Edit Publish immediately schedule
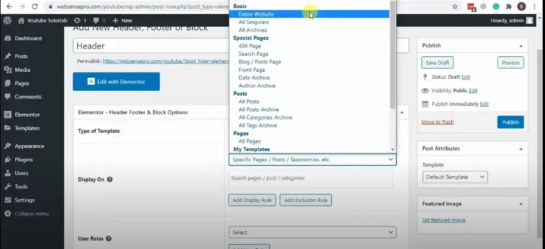The width and height of the screenshot is (545, 249). [x=484, y=104]
